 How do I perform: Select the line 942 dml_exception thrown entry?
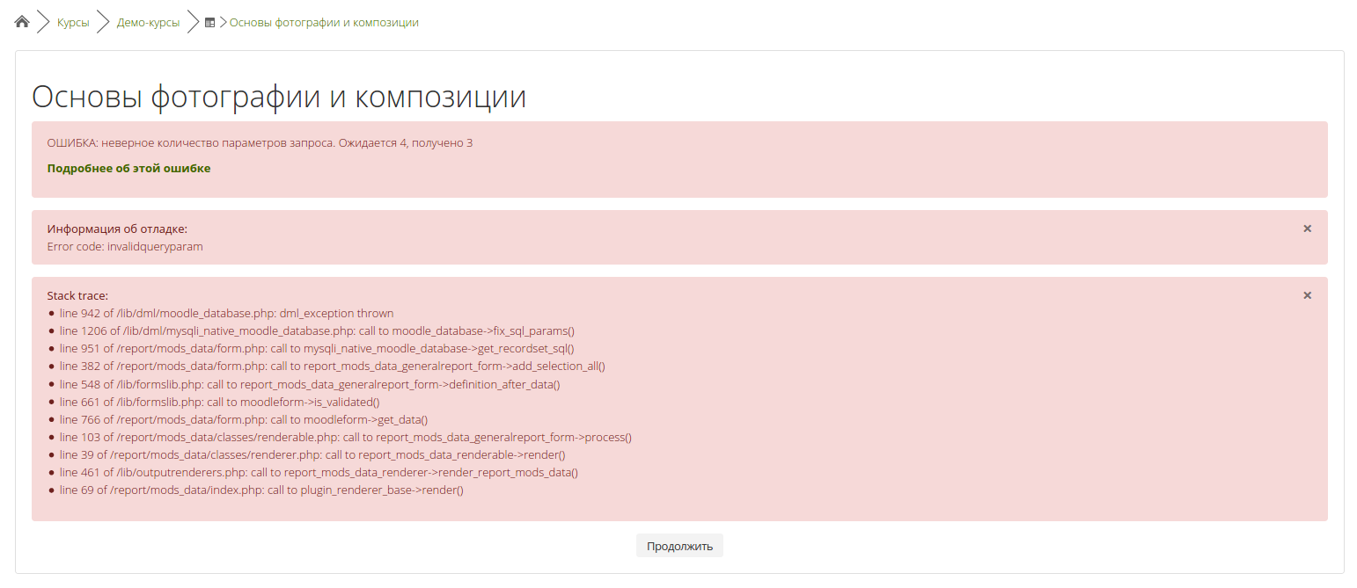[x=226, y=314]
